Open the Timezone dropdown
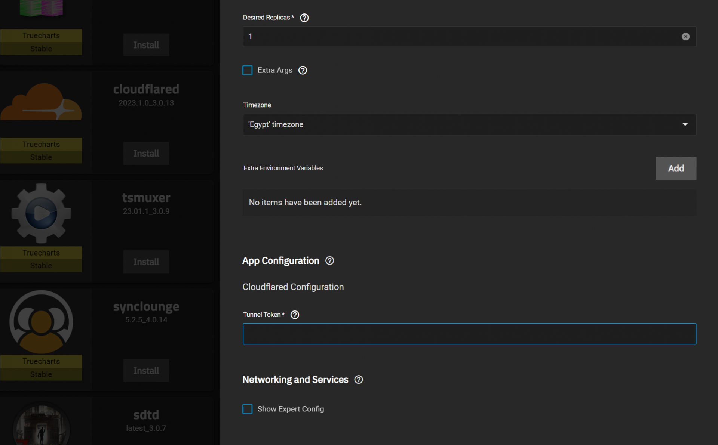The height and width of the screenshot is (445, 718). tap(464, 124)
